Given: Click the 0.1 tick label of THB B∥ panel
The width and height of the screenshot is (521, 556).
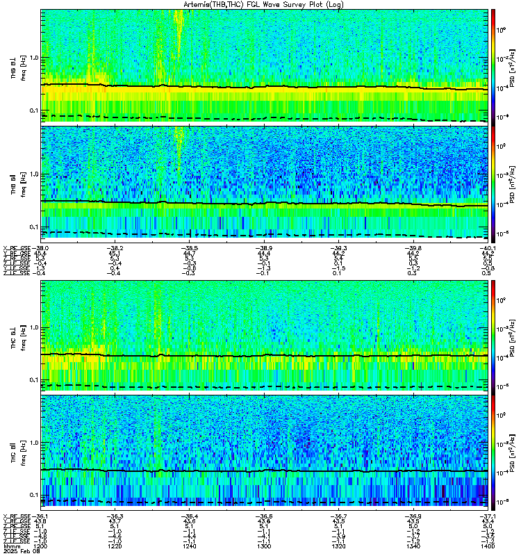Looking at the screenshot, I should 34,227.
